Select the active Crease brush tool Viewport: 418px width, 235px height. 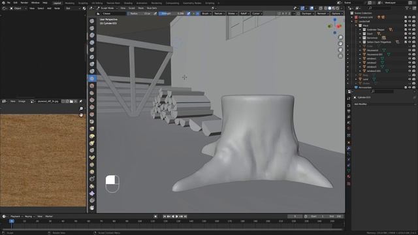92,78
